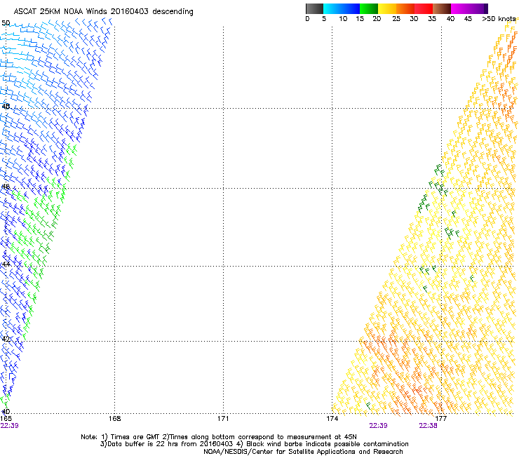The image size is (519, 456).
Task: Select the green 15-20 knots legend segment
Action: (369, 8)
